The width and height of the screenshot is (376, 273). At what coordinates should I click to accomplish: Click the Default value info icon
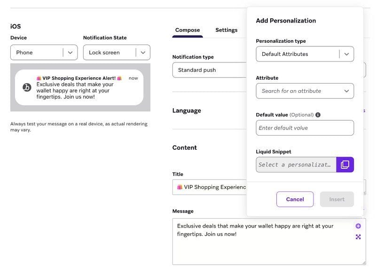coord(318,115)
